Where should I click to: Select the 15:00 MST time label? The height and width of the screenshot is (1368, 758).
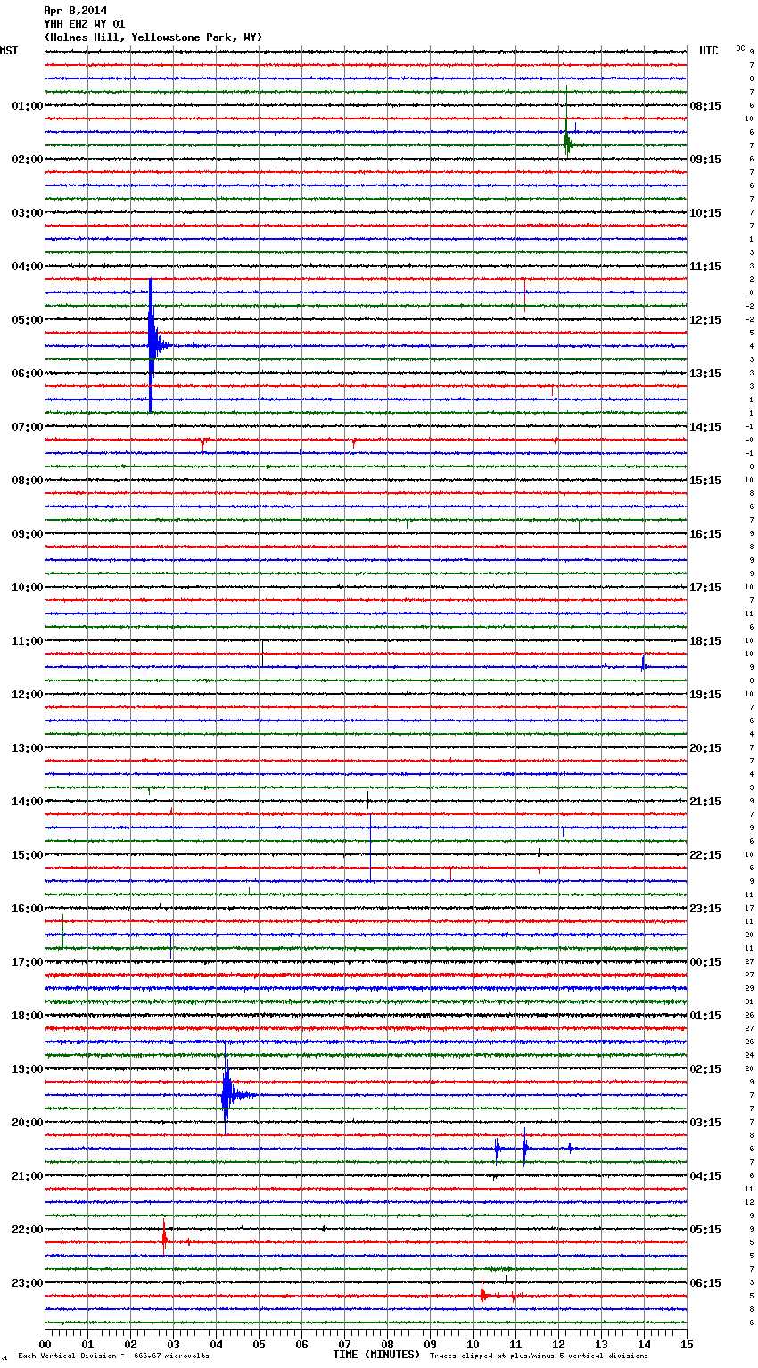click(x=28, y=855)
